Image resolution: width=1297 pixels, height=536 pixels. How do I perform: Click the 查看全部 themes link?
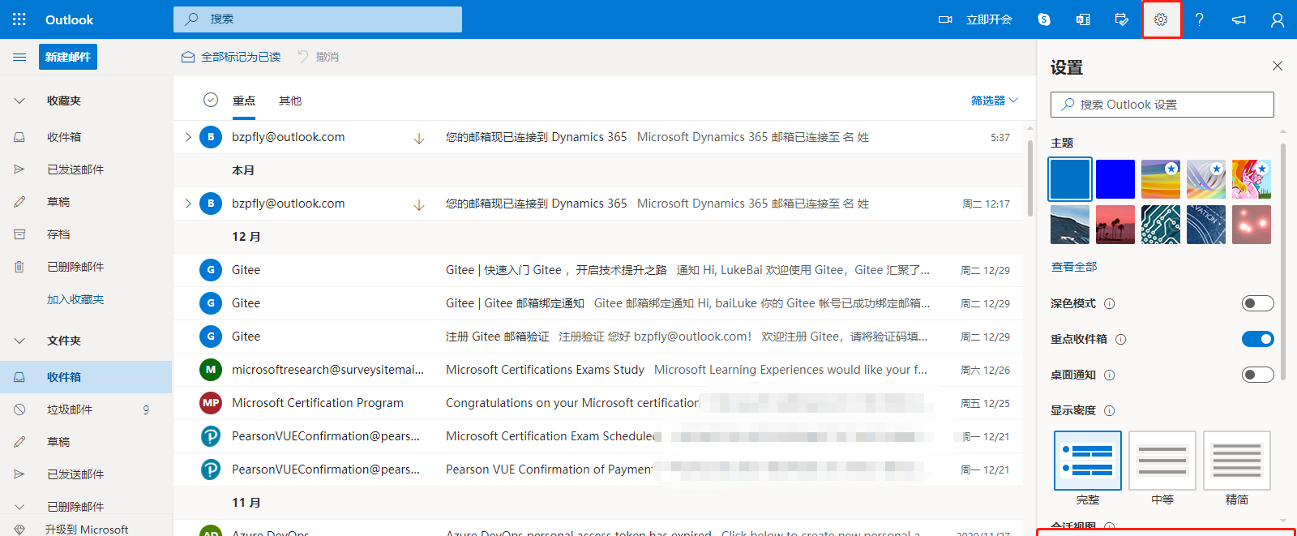click(1074, 267)
